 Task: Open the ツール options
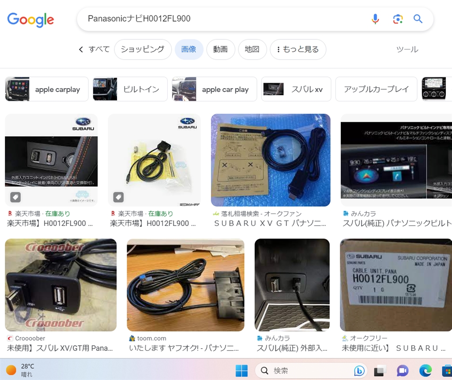coord(407,49)
